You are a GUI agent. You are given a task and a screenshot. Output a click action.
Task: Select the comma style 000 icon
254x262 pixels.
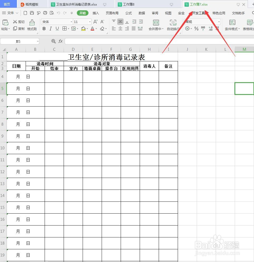pyautogui.click(x=203, y=28)
